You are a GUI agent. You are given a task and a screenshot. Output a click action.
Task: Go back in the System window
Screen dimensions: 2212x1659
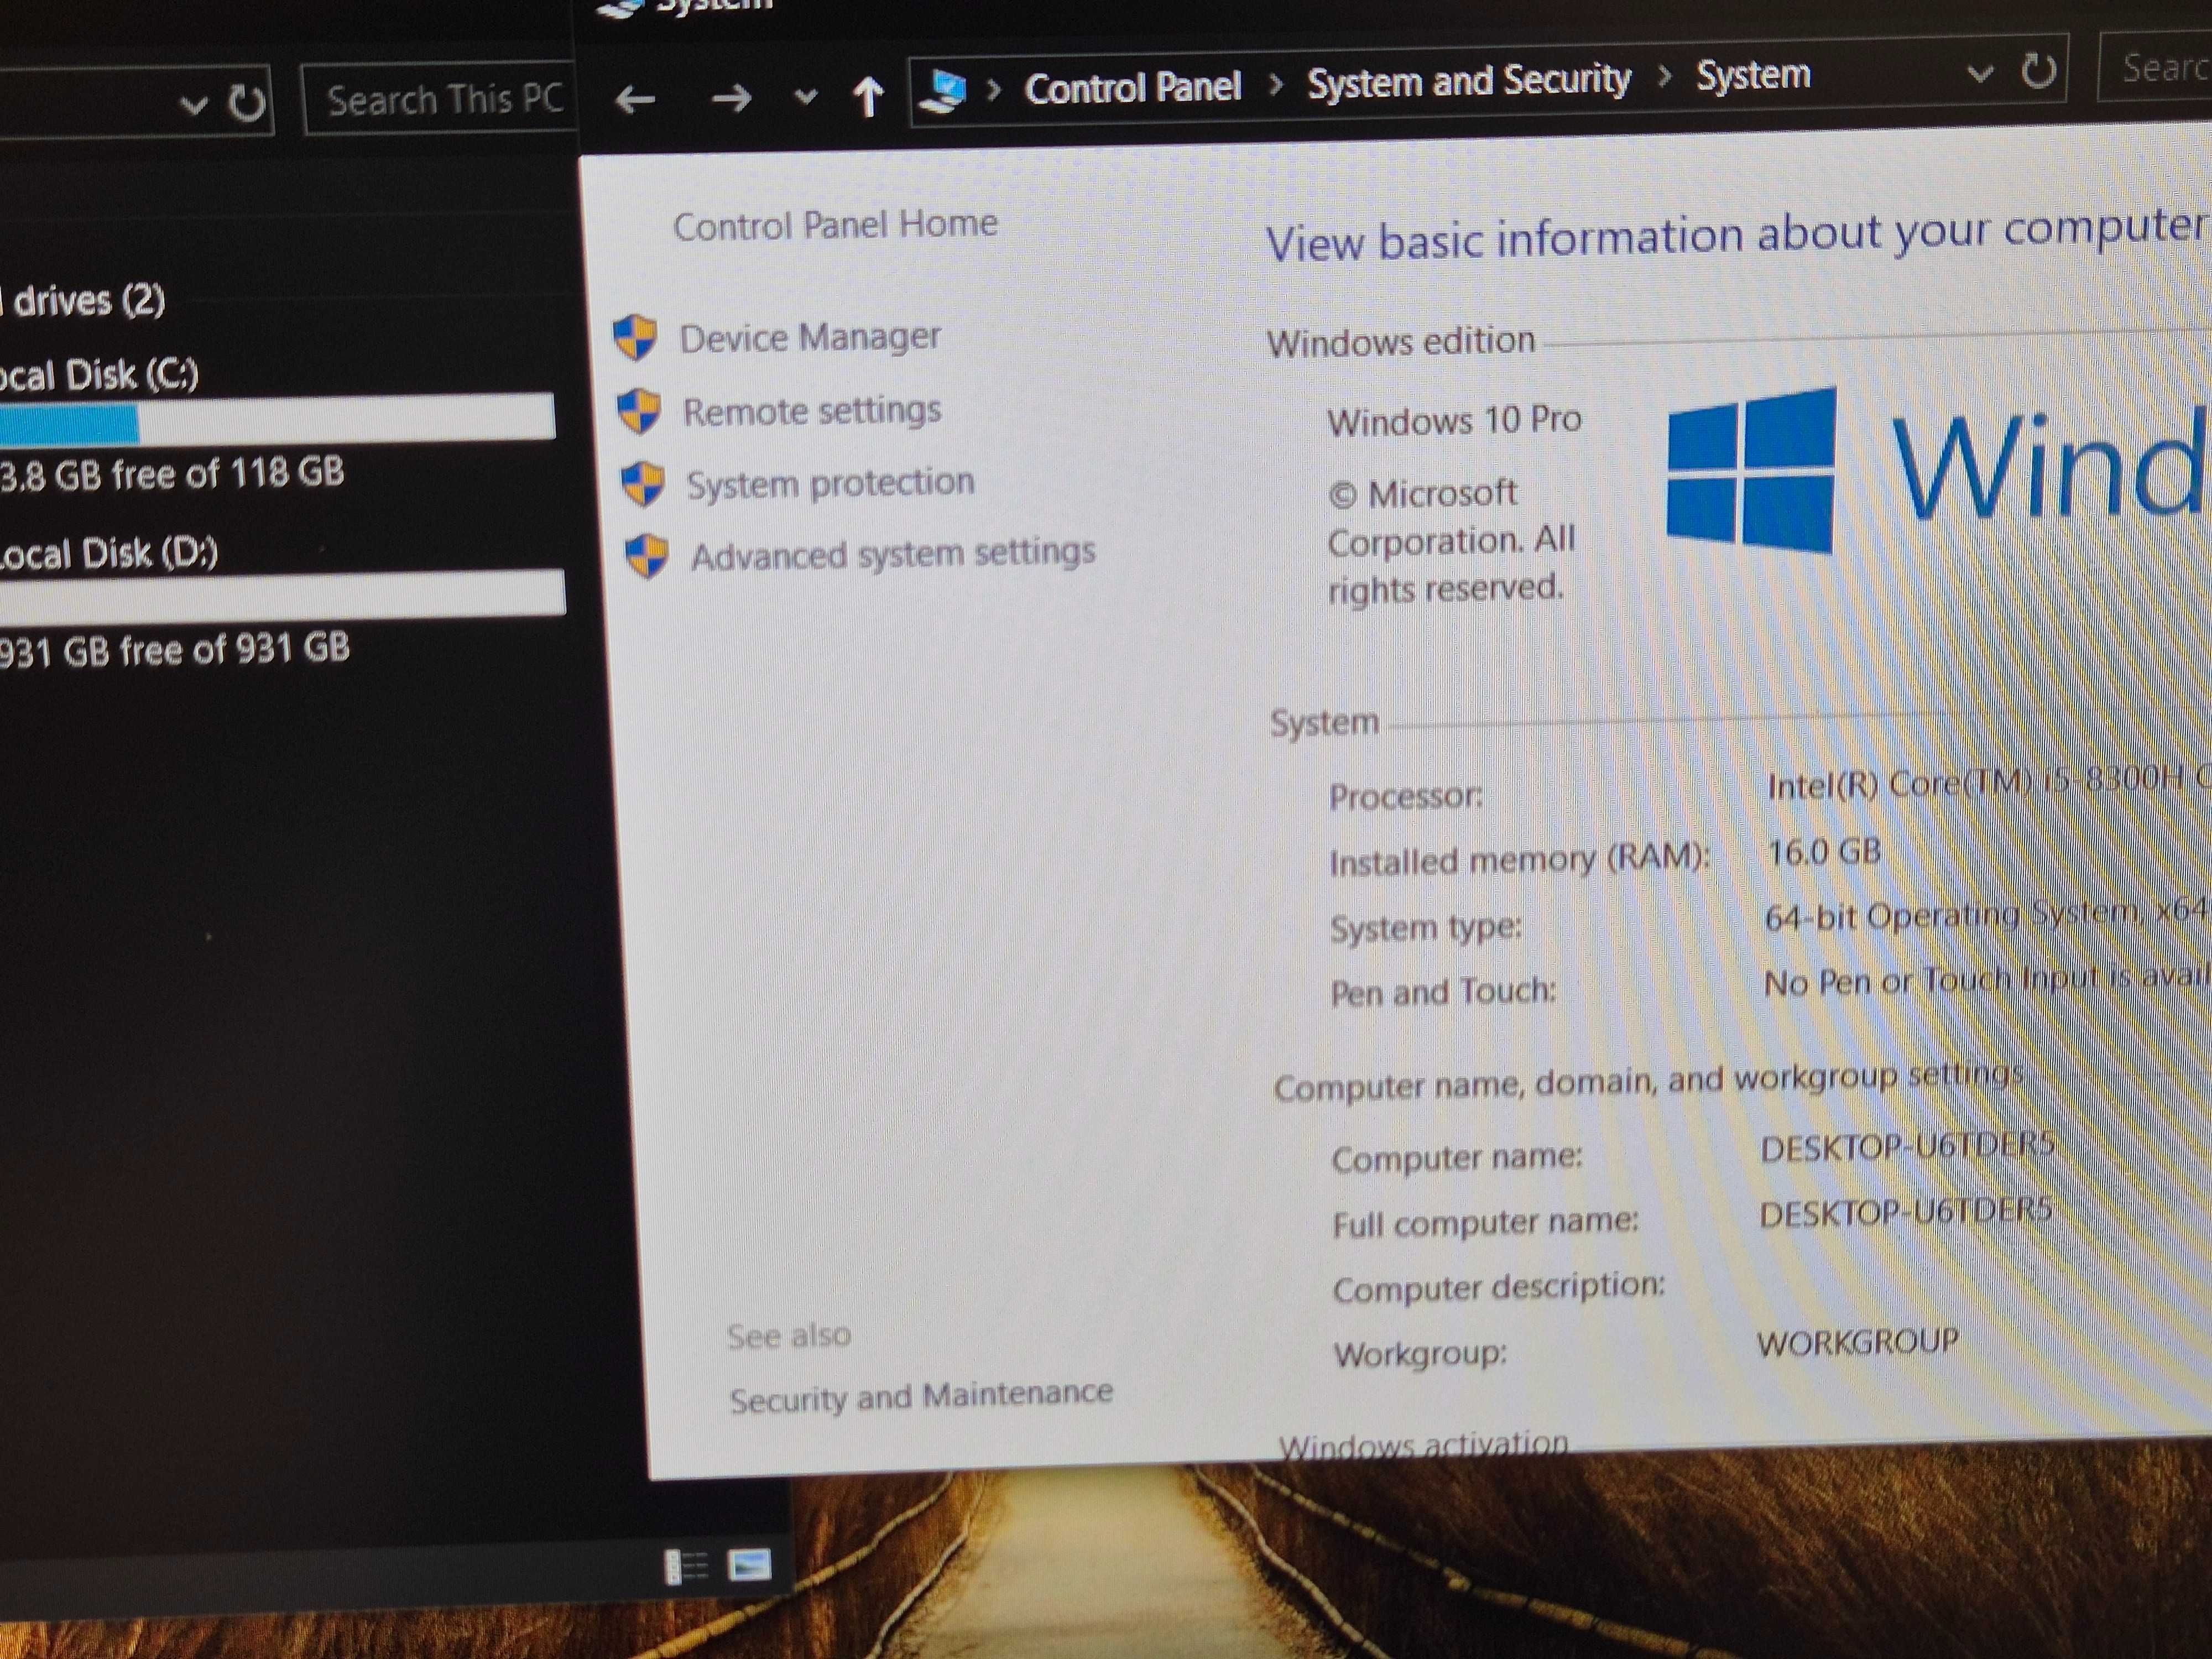coord(635,99)
